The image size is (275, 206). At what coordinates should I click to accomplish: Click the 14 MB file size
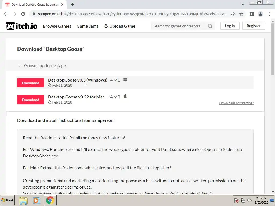114,97
